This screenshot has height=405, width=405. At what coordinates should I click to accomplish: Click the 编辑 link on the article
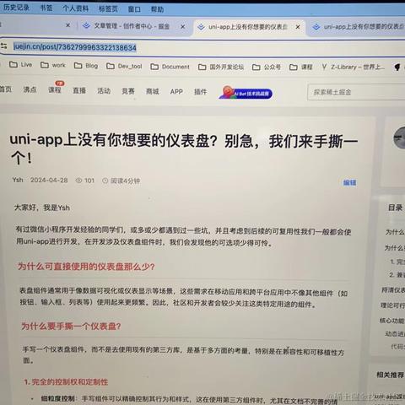(x=349, y=182)
